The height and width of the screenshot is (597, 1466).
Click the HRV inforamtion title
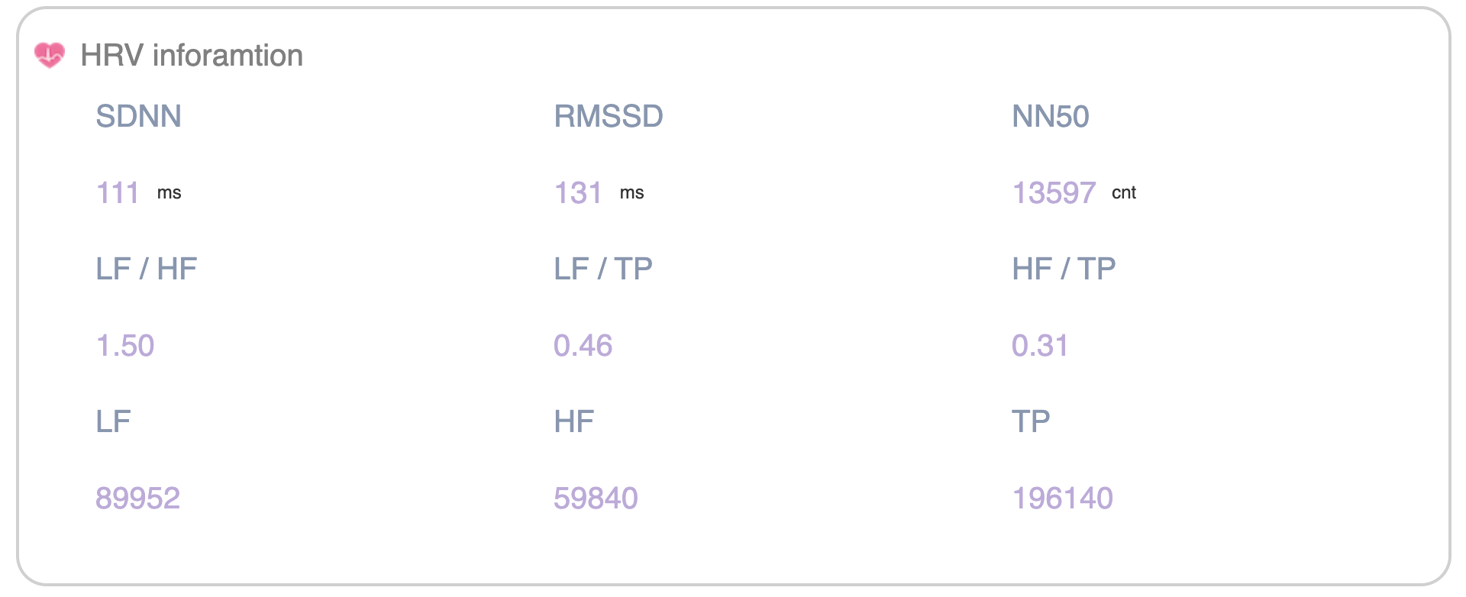click(192, 56)
